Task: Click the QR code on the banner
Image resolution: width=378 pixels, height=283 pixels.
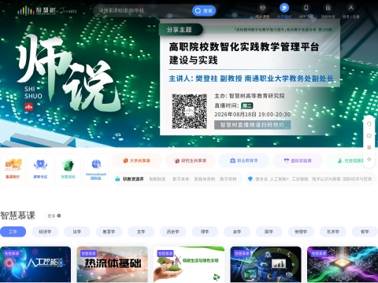Action: point(189,112)
